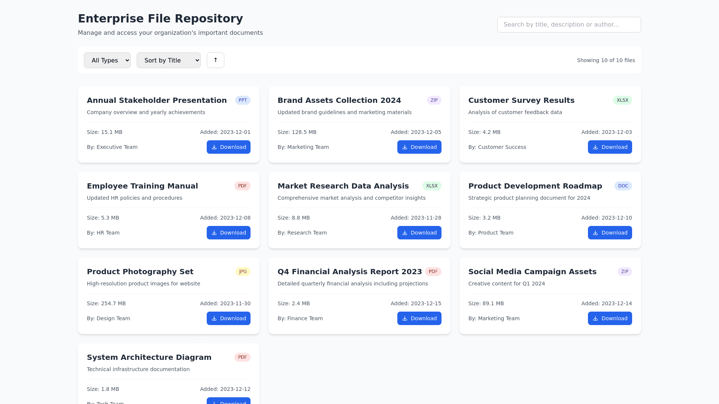The height and width of the screenshot is (404, 719).
Task: Toggle ascending sort direction arrow
Action: click(215, 60)
